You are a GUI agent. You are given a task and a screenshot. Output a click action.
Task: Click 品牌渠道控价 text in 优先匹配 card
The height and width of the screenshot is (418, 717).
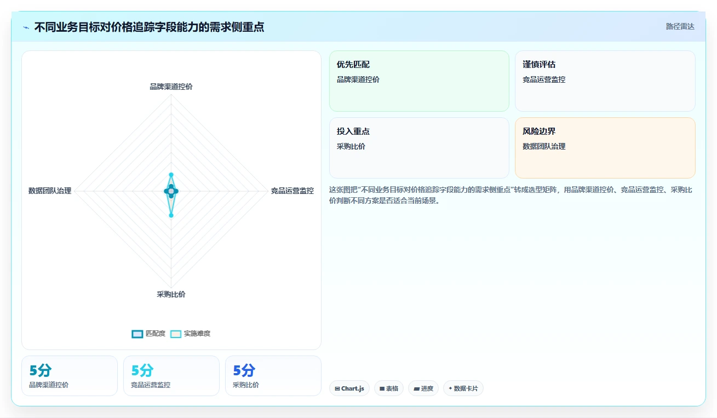pyautogui.click(x=358, y=79)
